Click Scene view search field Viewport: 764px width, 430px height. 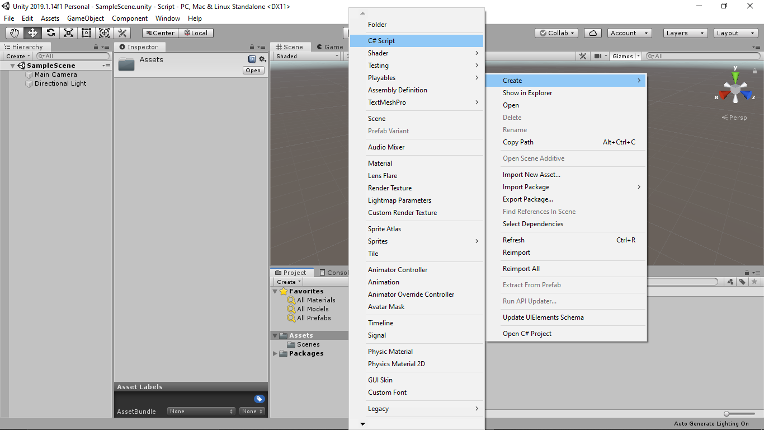pyautogui.click(x=703, y=56)
